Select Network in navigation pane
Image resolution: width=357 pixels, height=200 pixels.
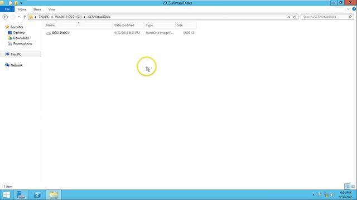(16, 66)
